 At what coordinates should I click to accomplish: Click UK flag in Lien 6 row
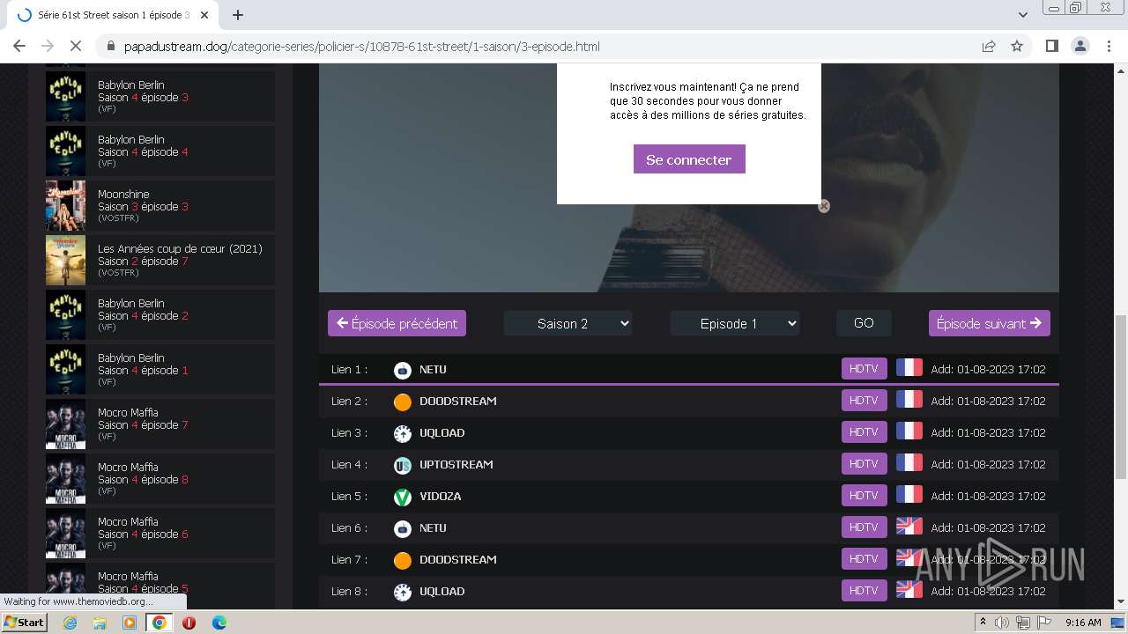tap(909, 527)
